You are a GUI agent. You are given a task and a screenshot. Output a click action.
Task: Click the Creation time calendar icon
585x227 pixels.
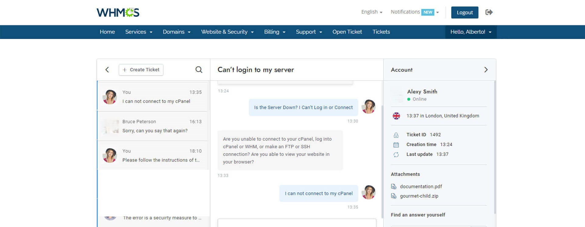click(396, 145)
